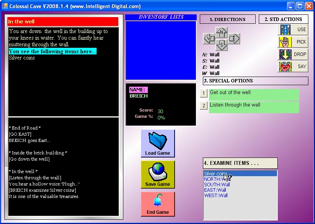Click the 'Get out of the well' text

[x=230, y=93]
